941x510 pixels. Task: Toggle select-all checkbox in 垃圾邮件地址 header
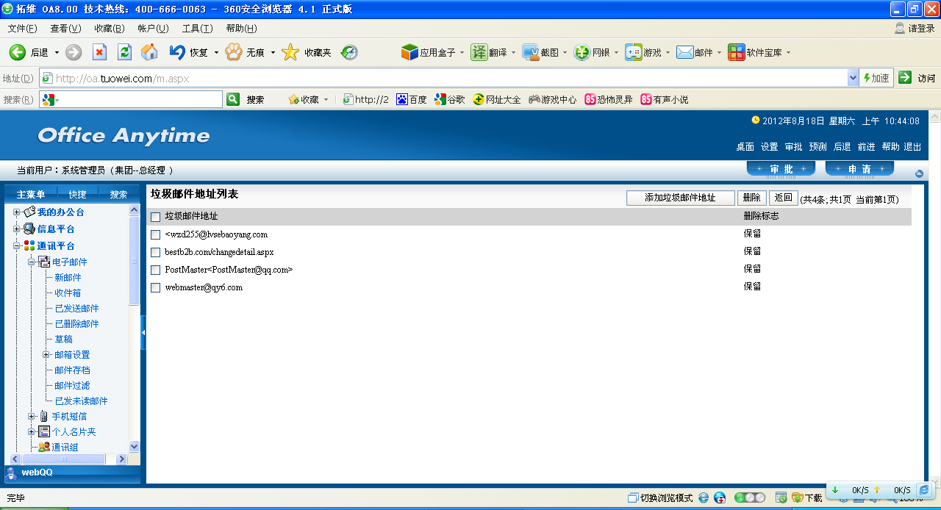coord(155,217)
